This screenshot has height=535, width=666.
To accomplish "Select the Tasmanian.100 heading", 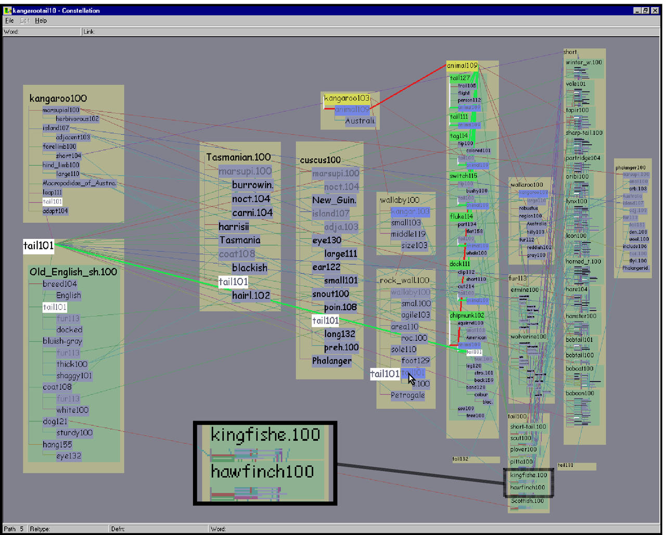I will coord(238,157).
